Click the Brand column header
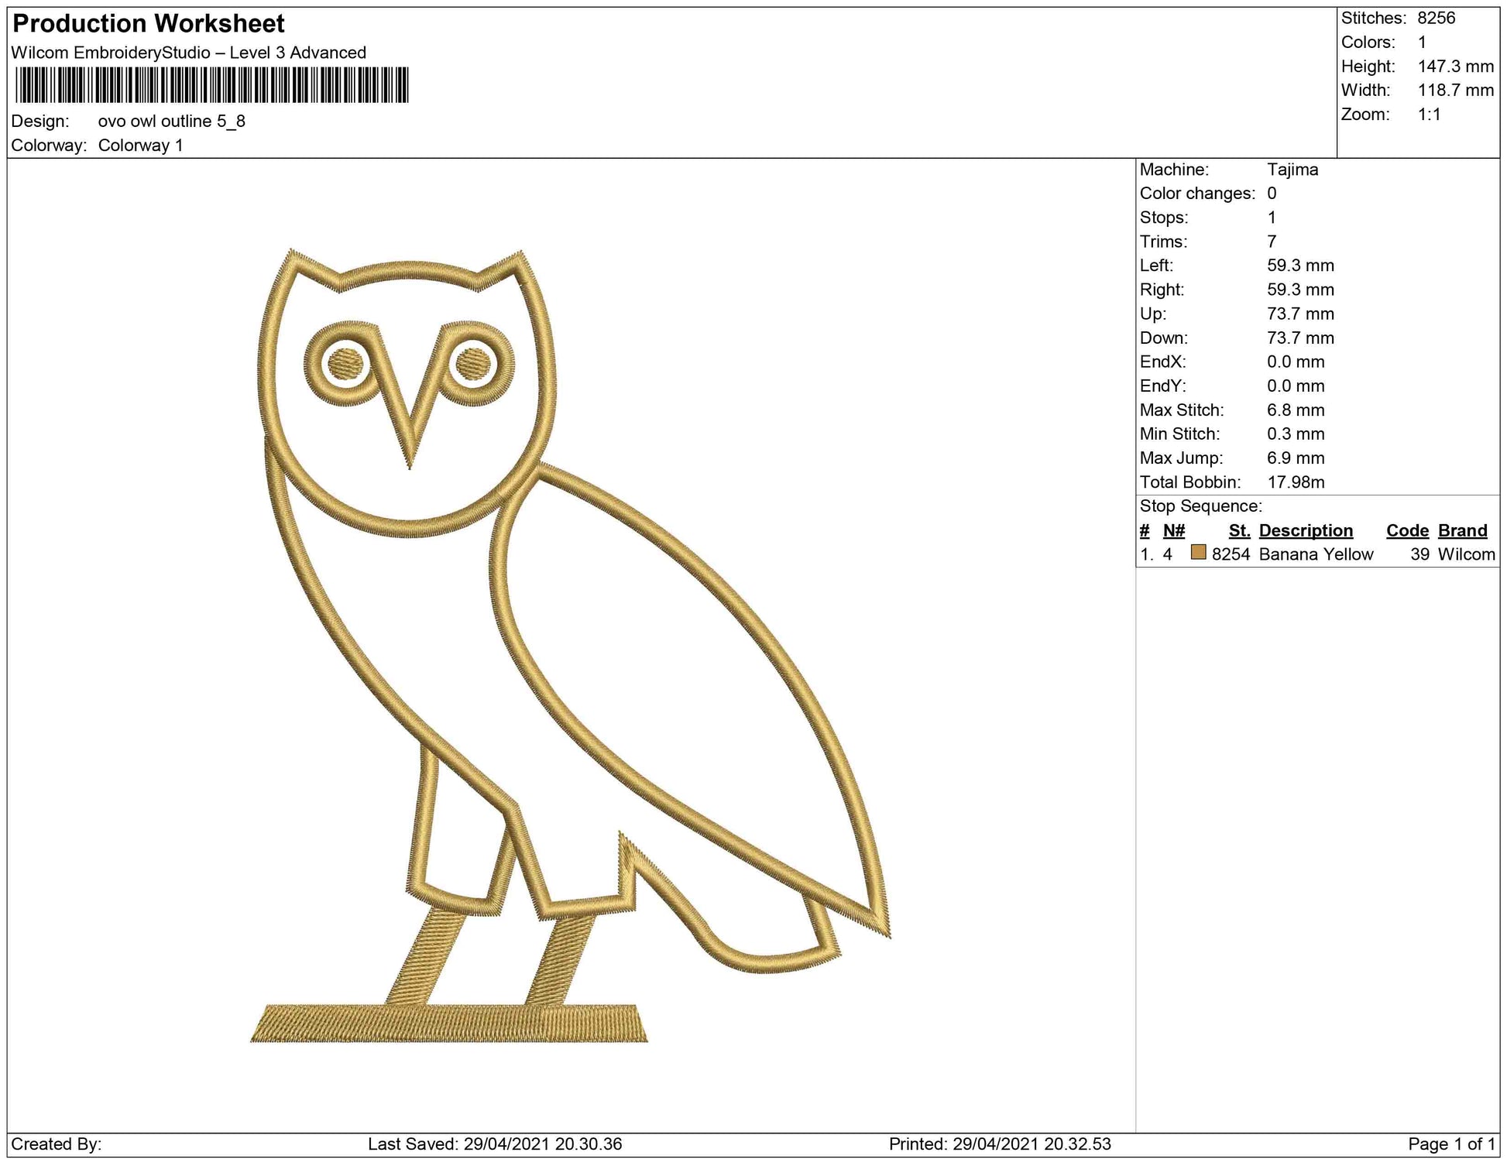 [x=1462, y=530]
